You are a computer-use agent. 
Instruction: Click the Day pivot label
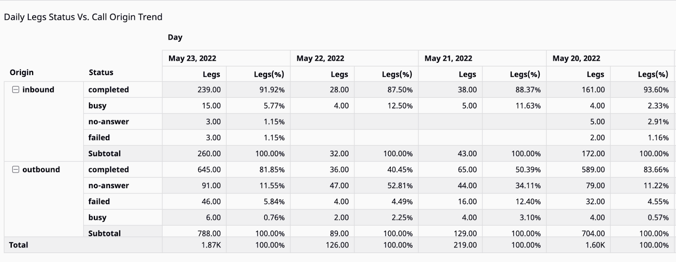click(x=175, y=37)
